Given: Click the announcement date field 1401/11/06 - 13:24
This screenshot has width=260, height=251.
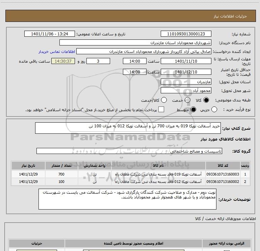Looking at the screenshot, I should (50, 34).
